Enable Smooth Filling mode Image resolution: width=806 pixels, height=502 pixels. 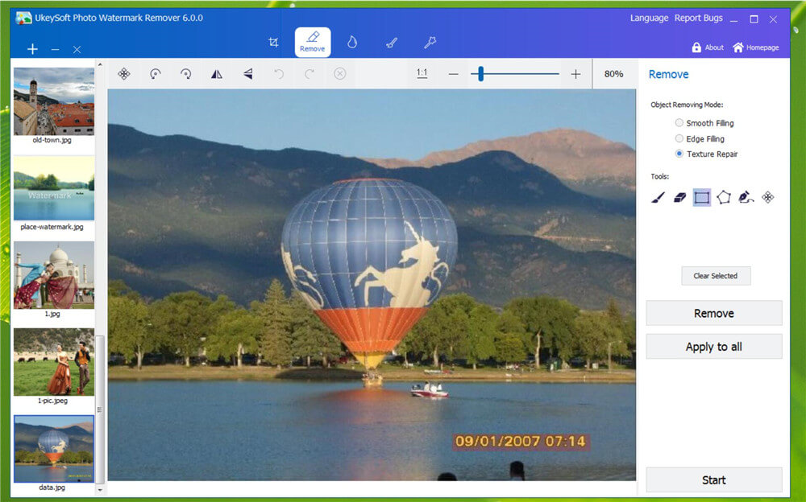point(679,123)
